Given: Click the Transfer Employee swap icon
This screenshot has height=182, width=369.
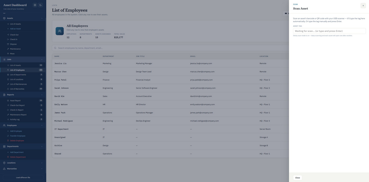Looking at the screenshot, I should tap(8, 136).
